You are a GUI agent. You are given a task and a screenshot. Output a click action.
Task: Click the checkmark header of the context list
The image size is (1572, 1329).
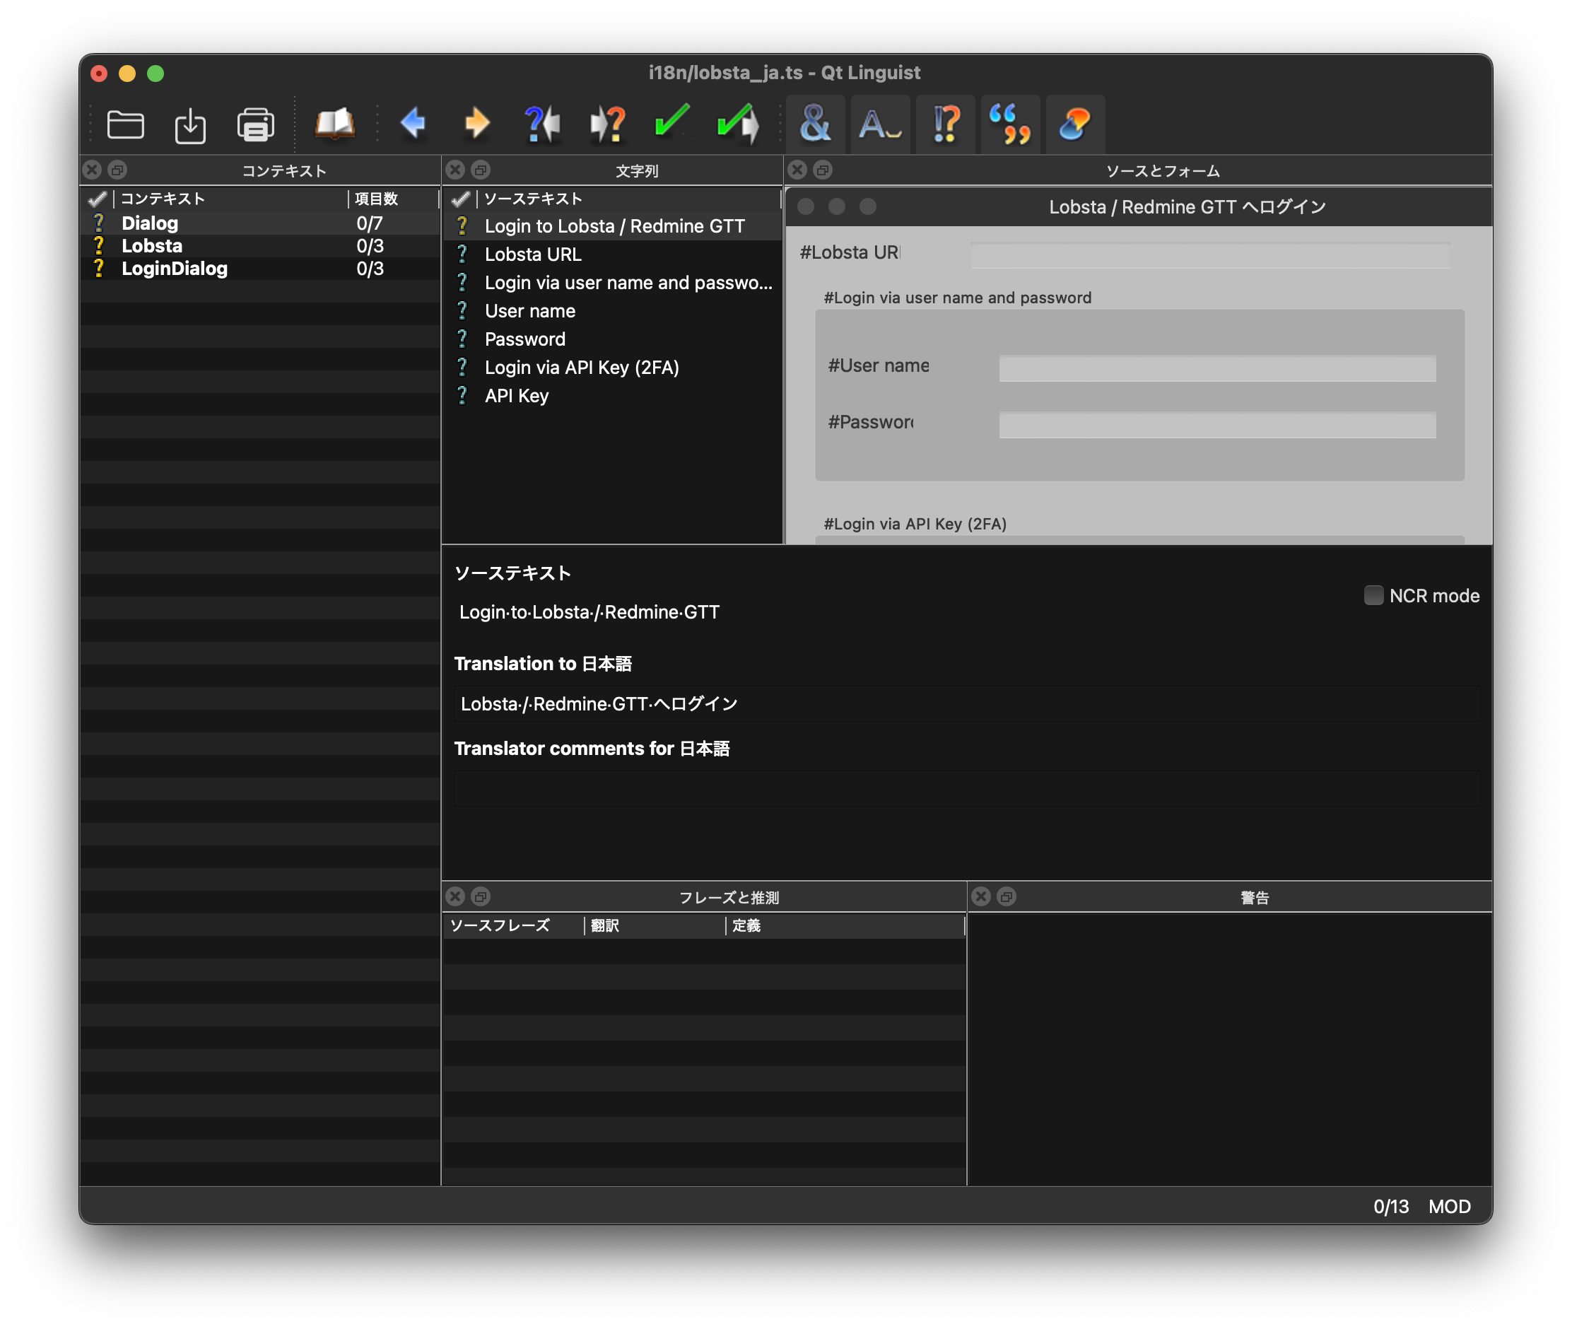[98, 199]
